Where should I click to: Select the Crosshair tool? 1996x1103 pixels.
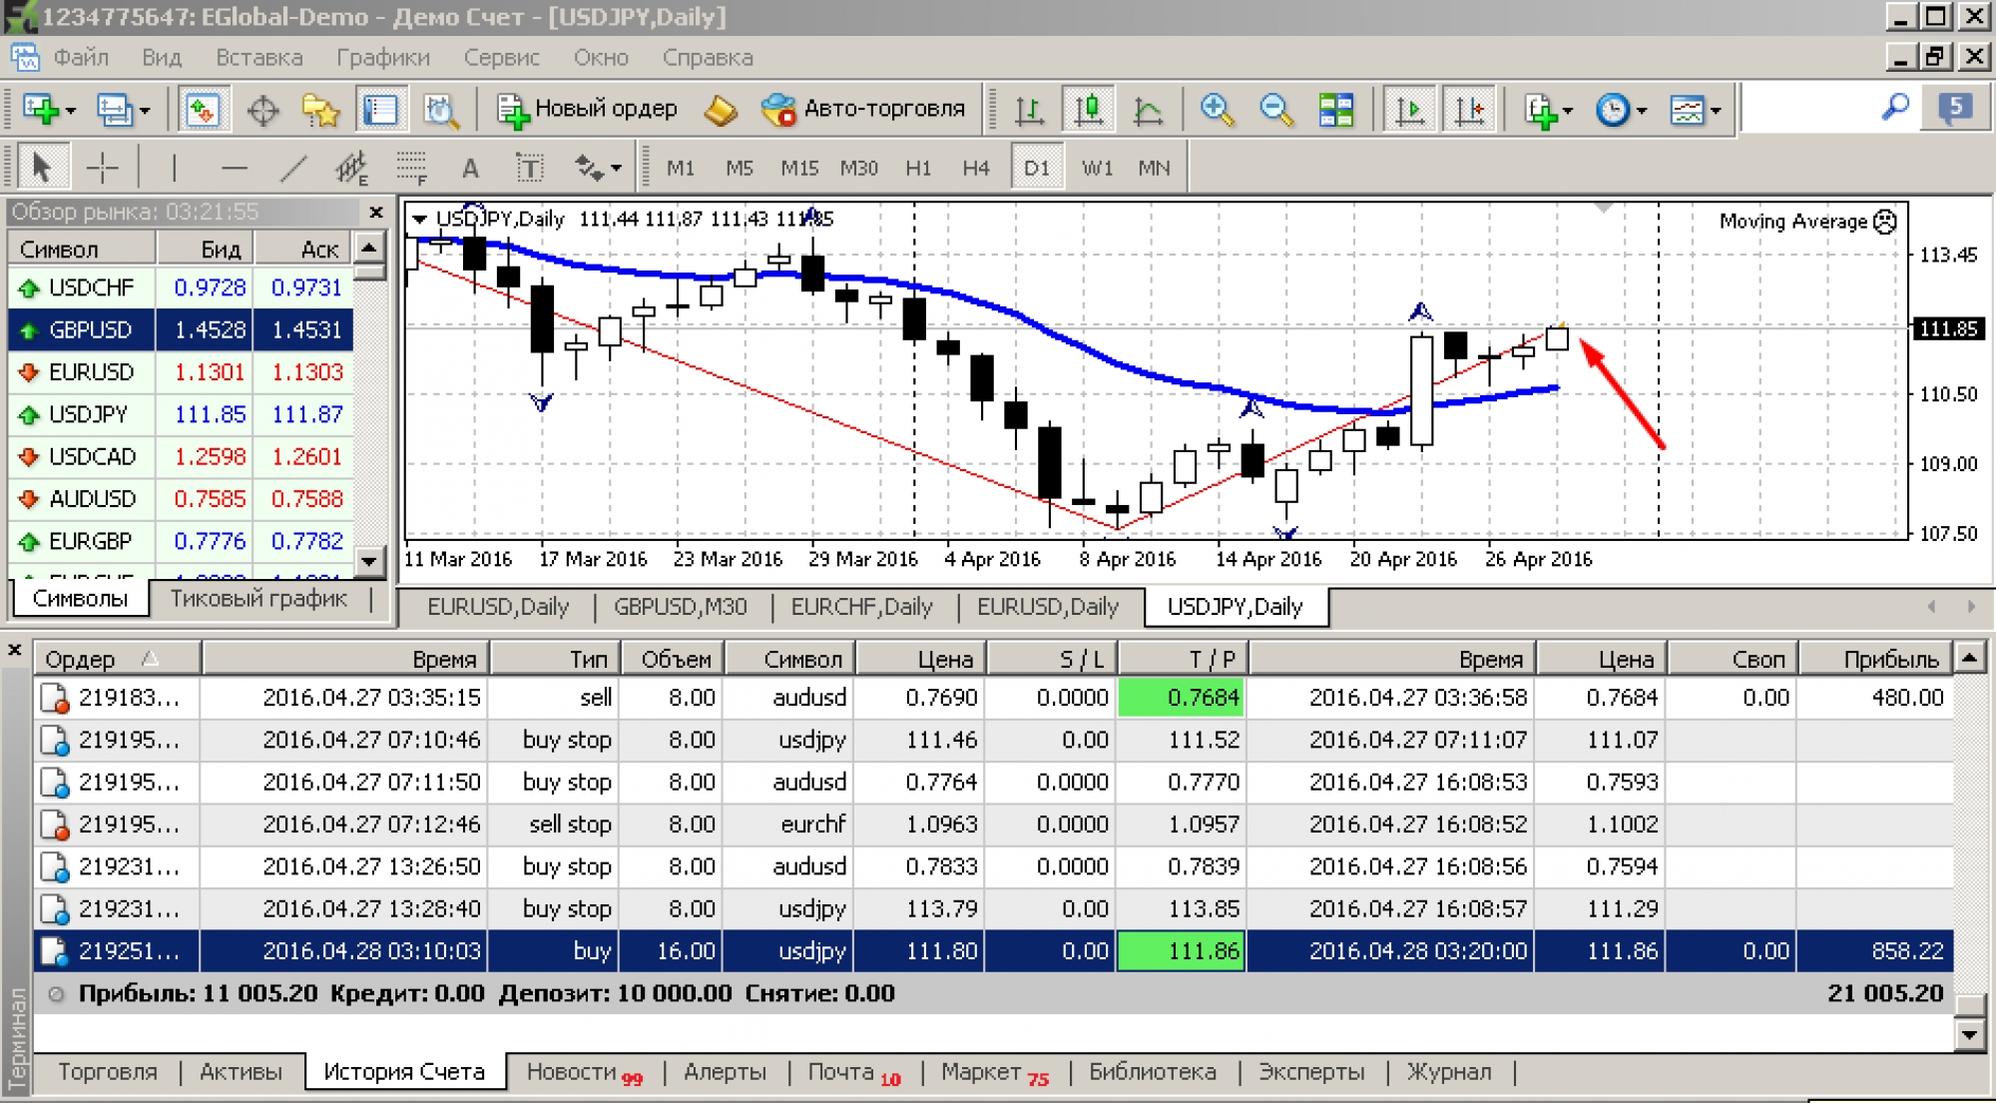[x=102, y=168]
